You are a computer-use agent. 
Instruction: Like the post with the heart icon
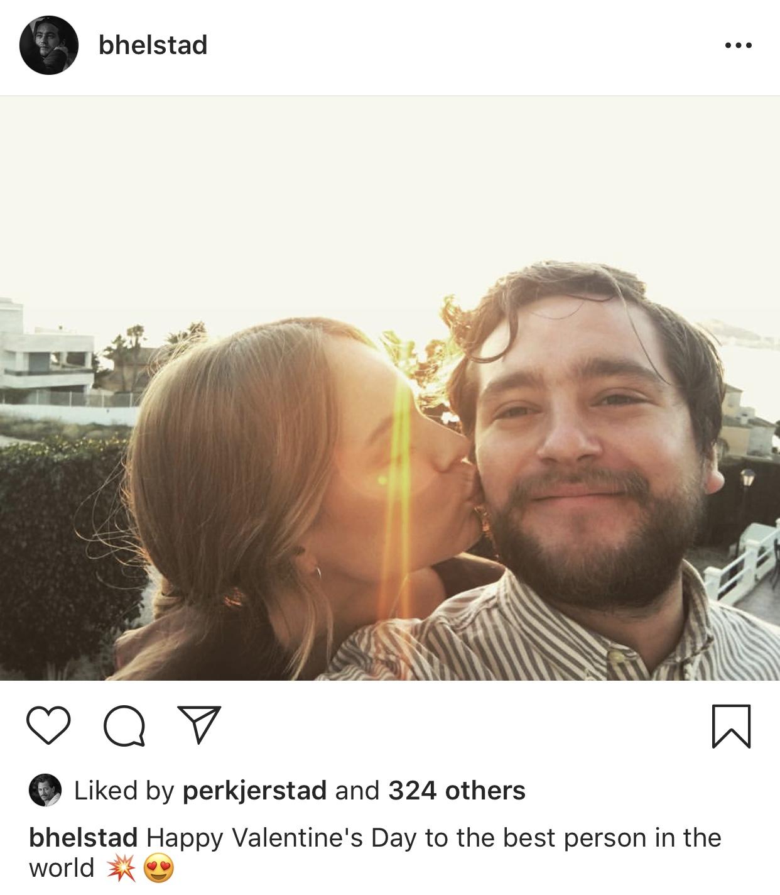pos(48,726)
